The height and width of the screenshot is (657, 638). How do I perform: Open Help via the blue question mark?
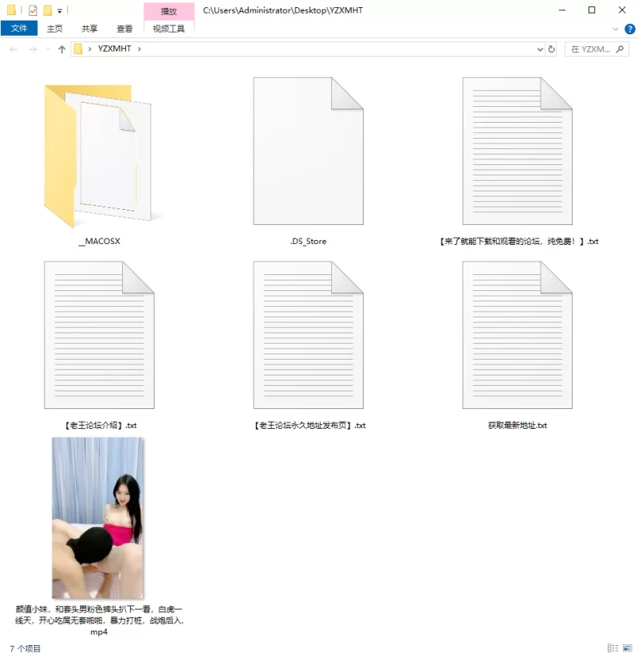[629, 29]
